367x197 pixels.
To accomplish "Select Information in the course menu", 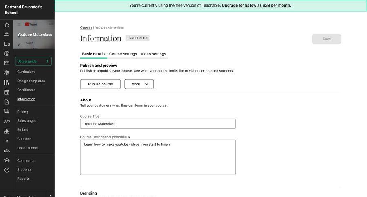I will (26, 99).
